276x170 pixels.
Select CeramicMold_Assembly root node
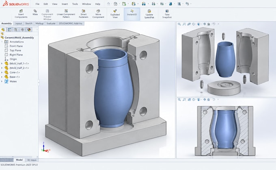point(19,37)
